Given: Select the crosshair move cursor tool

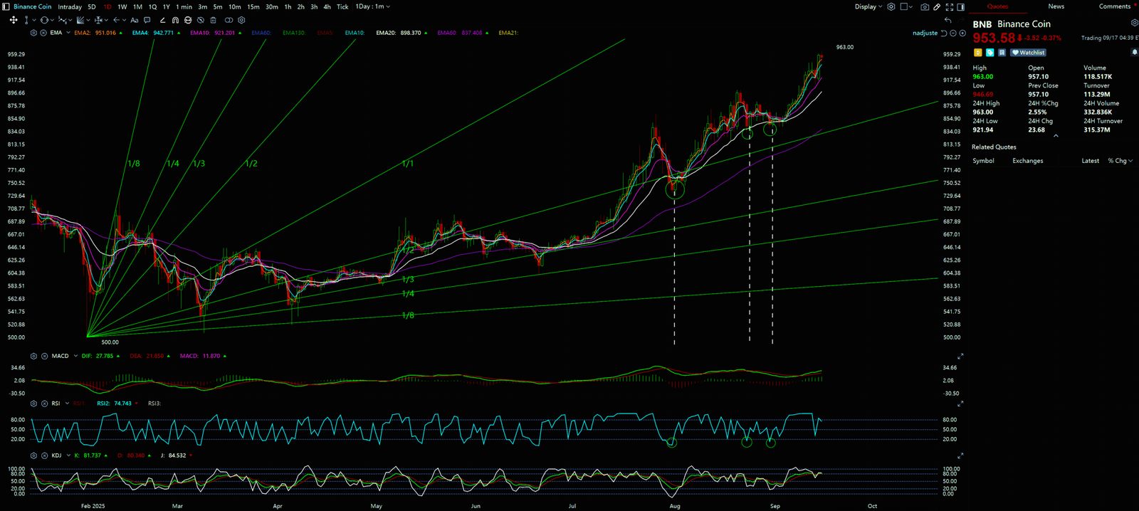Looking at the screenshot, I should coord(14,20).
